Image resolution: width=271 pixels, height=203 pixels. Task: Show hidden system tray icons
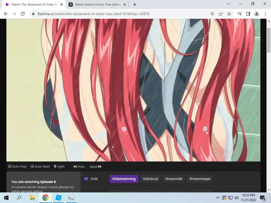[218, 198]
